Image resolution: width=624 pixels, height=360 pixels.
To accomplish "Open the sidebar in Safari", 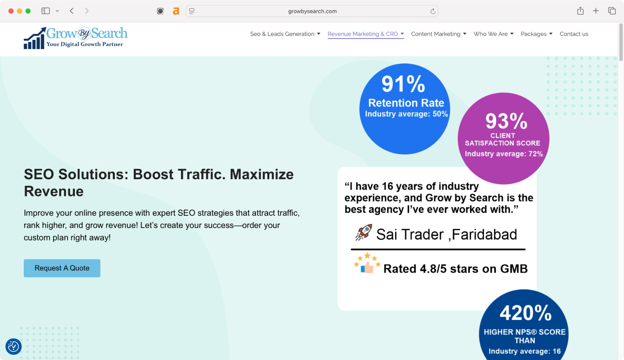I will tap(45, 11).
